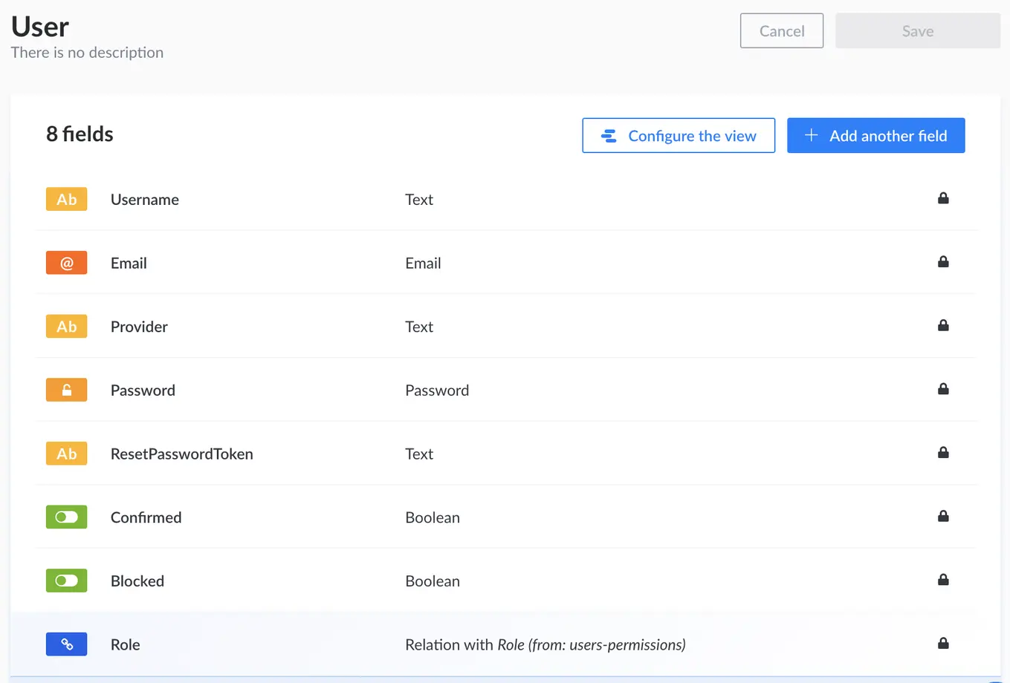Click the lock icon on the Blocked row
Image resolution: width=1010 pixels, height=683 pixels.
click(x=943, y=580)
